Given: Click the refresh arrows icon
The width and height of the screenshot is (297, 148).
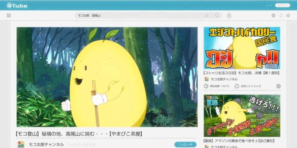Looking at the screenshot, I should click(281, 16).
